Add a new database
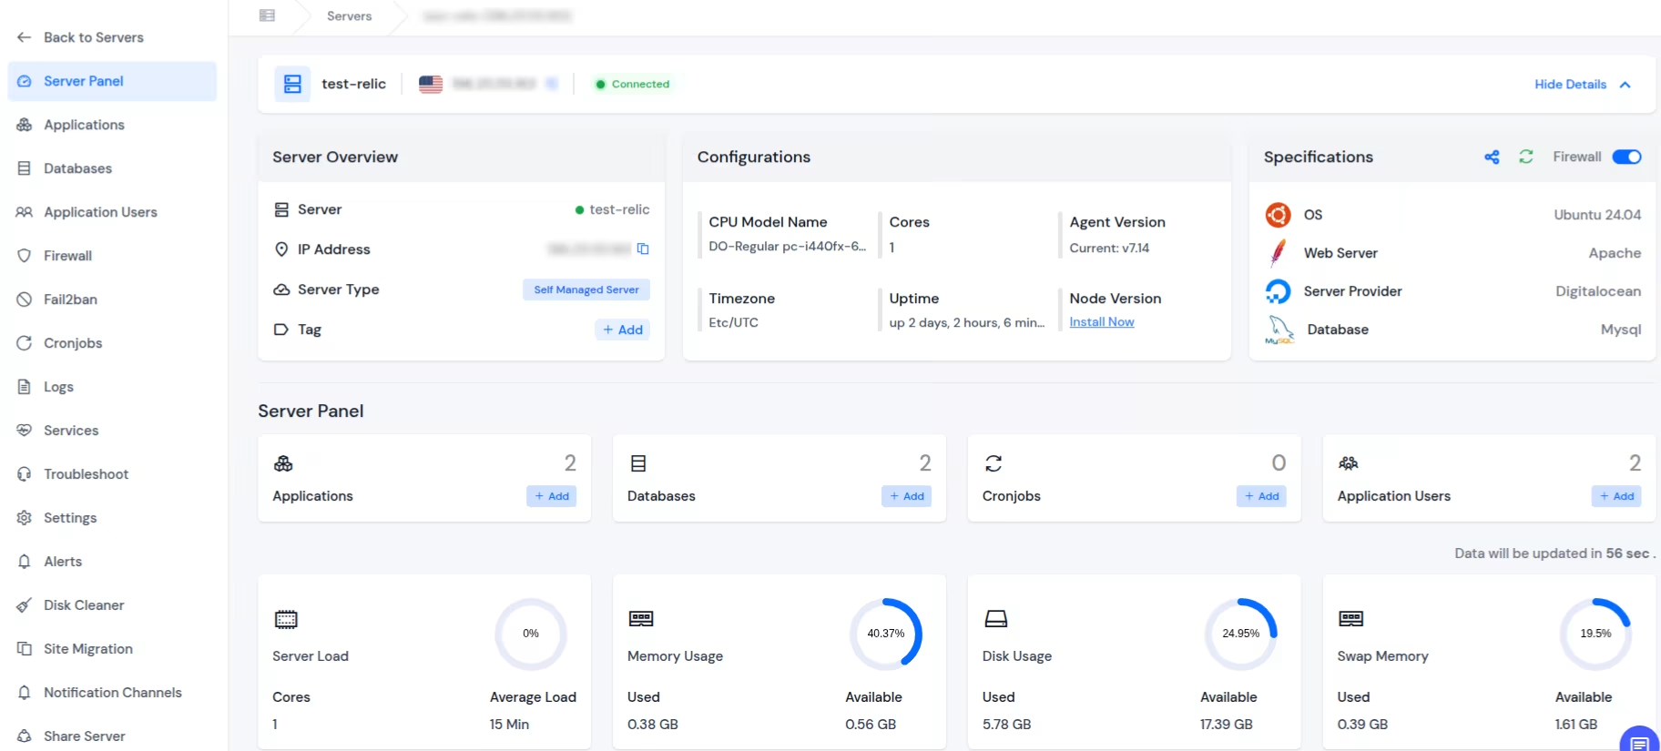The width and height of the screenshot is (1661, 751). point(906,496)
